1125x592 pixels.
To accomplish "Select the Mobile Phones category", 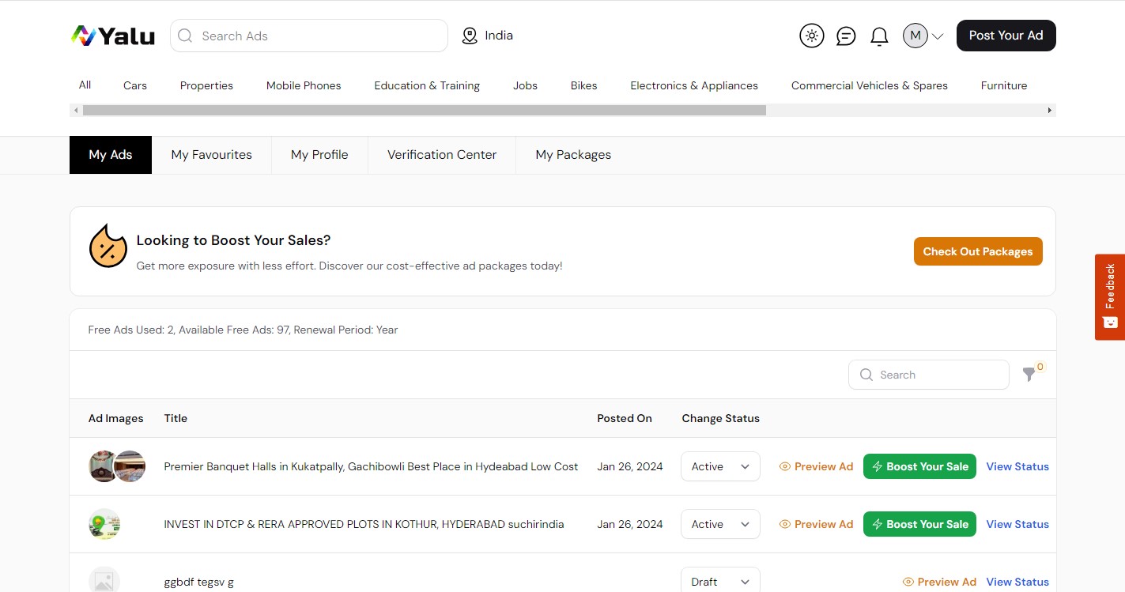I will coord(304,85).
